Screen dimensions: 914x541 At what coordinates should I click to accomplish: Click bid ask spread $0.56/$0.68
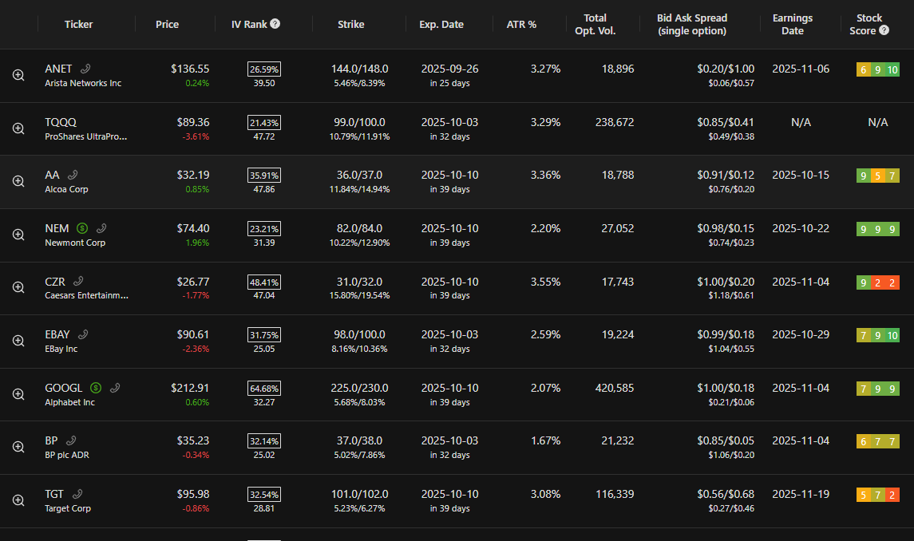pos(726,495)
